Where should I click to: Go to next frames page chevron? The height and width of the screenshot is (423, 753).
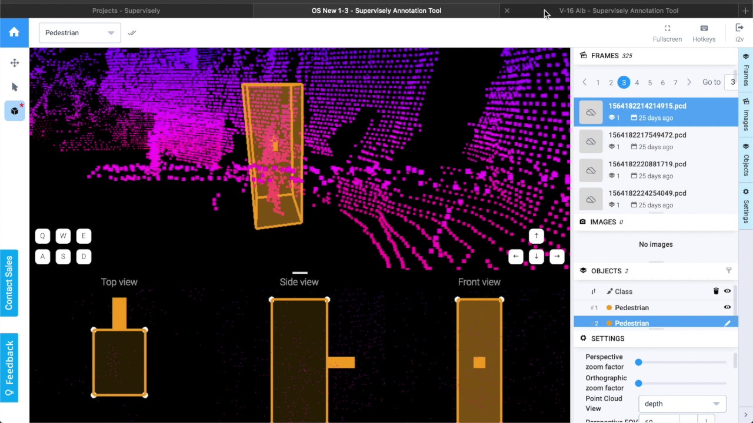[689, 83]
